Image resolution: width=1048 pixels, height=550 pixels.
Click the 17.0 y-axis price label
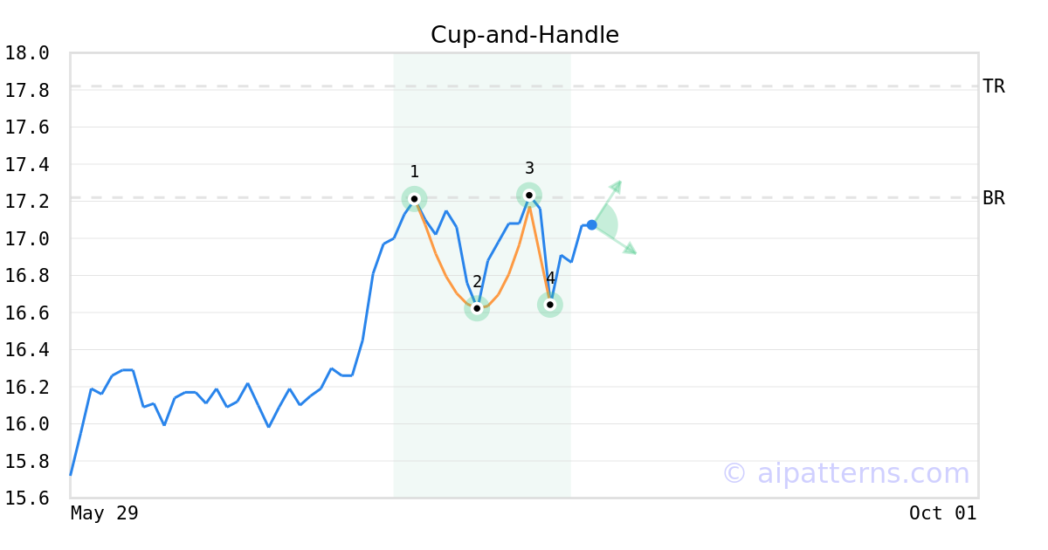click(x=27, y=238)
